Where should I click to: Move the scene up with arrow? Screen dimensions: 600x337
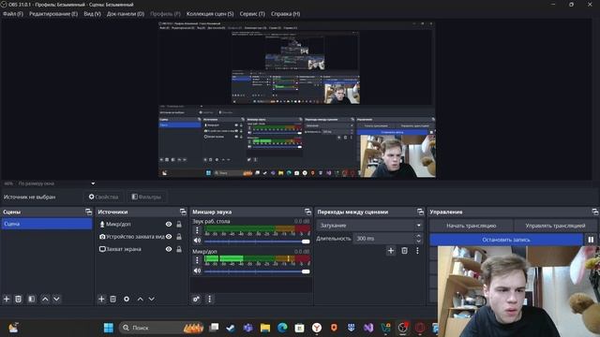pos(45,299)
